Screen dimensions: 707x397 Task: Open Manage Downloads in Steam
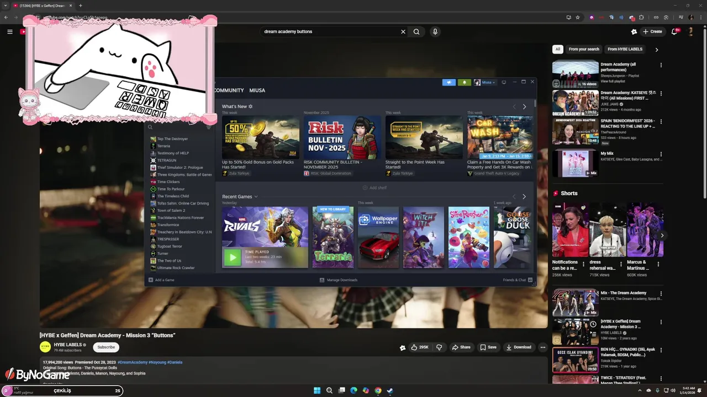point(339,280)
